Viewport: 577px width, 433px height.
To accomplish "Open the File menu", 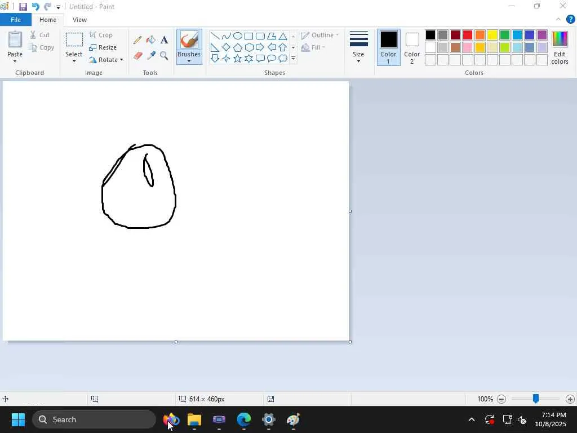I will pos(16,20).
